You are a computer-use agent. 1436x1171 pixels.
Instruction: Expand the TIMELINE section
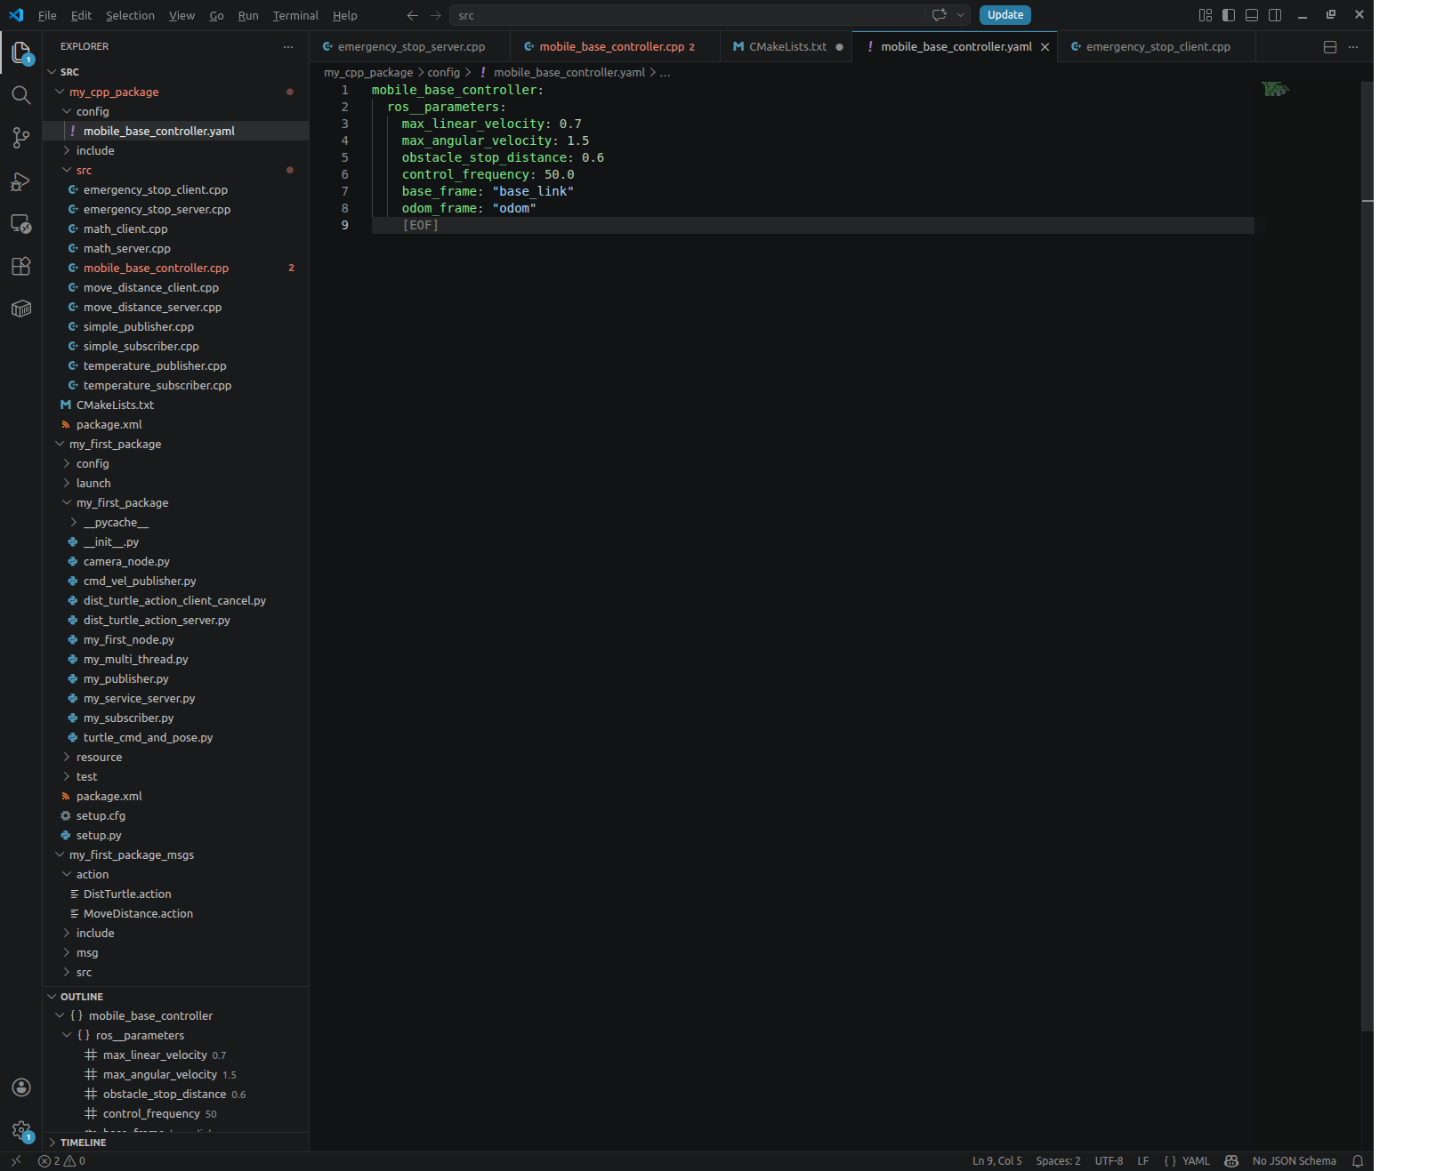pos(52,1143)
